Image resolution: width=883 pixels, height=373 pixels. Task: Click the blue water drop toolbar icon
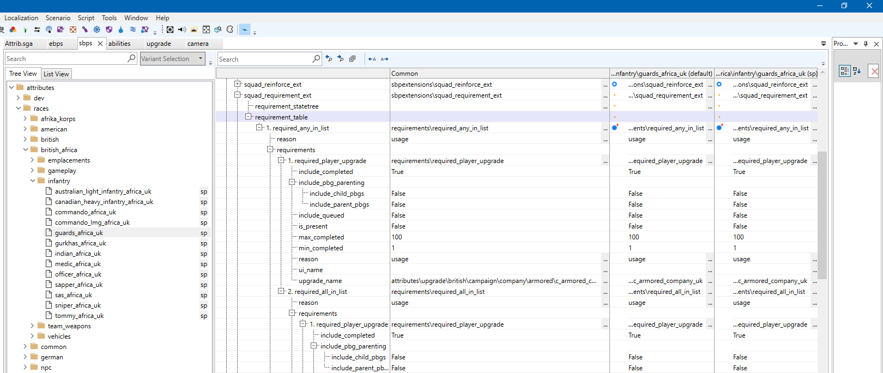[x=121, y=29]
